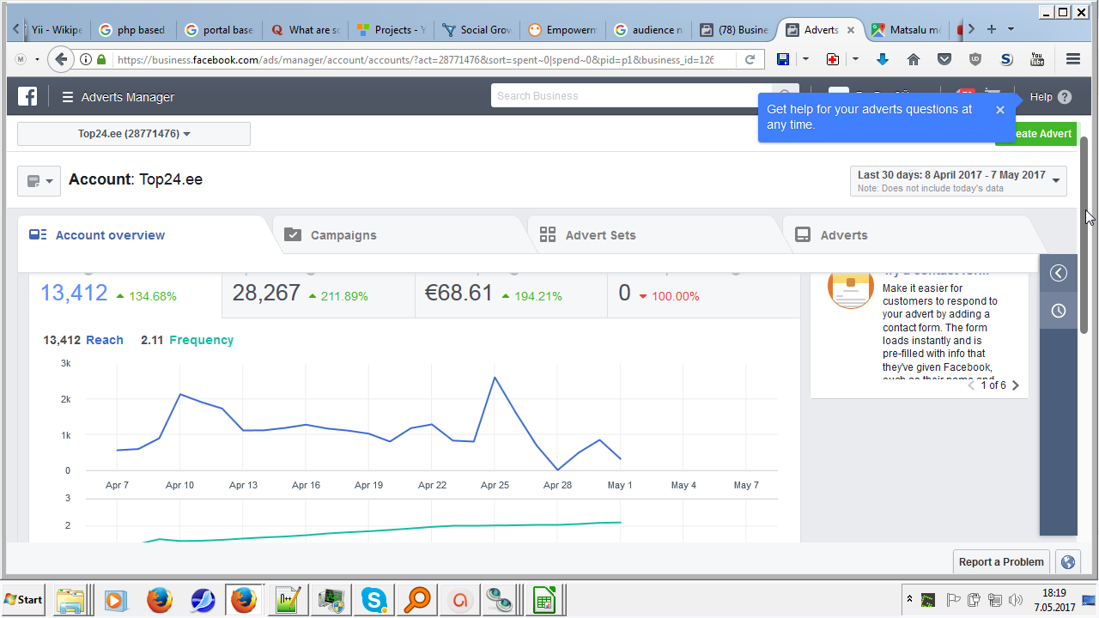Click the red cross extension icon
Viewport: 1099px width, 618px height.
[833, 59]
